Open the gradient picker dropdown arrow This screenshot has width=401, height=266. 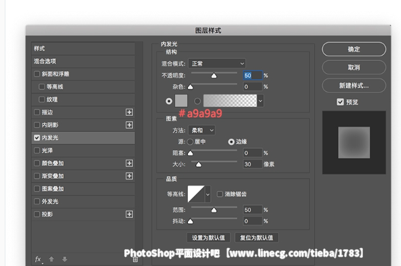(261, 101)
